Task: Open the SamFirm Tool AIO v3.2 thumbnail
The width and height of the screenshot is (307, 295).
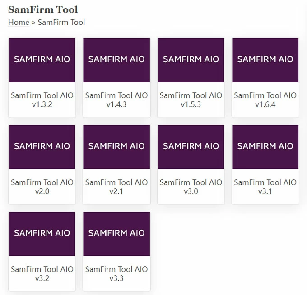Action: pyautogui.click(x=42, y=234)
